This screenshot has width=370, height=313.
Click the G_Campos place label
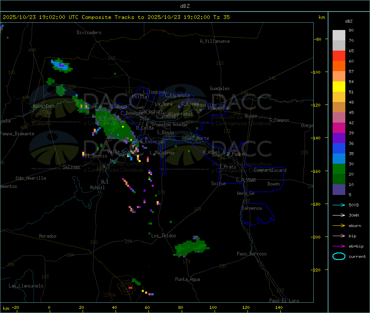pos(280,120)
